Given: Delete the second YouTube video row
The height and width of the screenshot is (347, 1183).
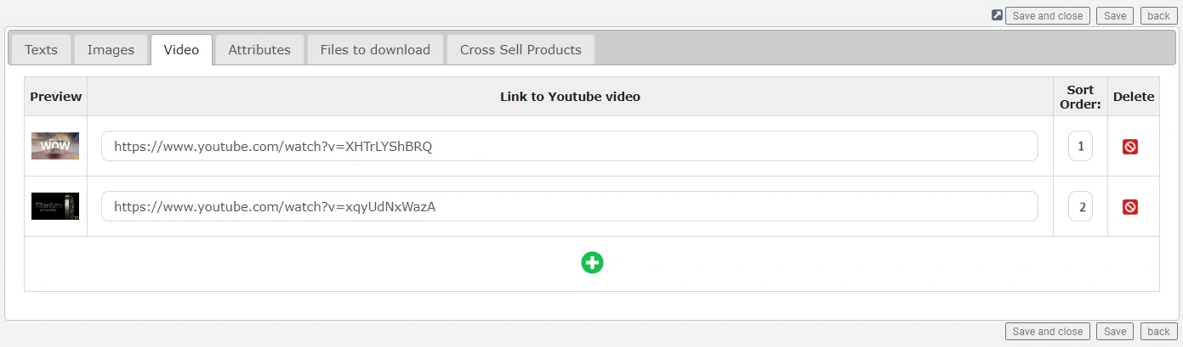Looking at the screenshot, I should pos(1129,207).
